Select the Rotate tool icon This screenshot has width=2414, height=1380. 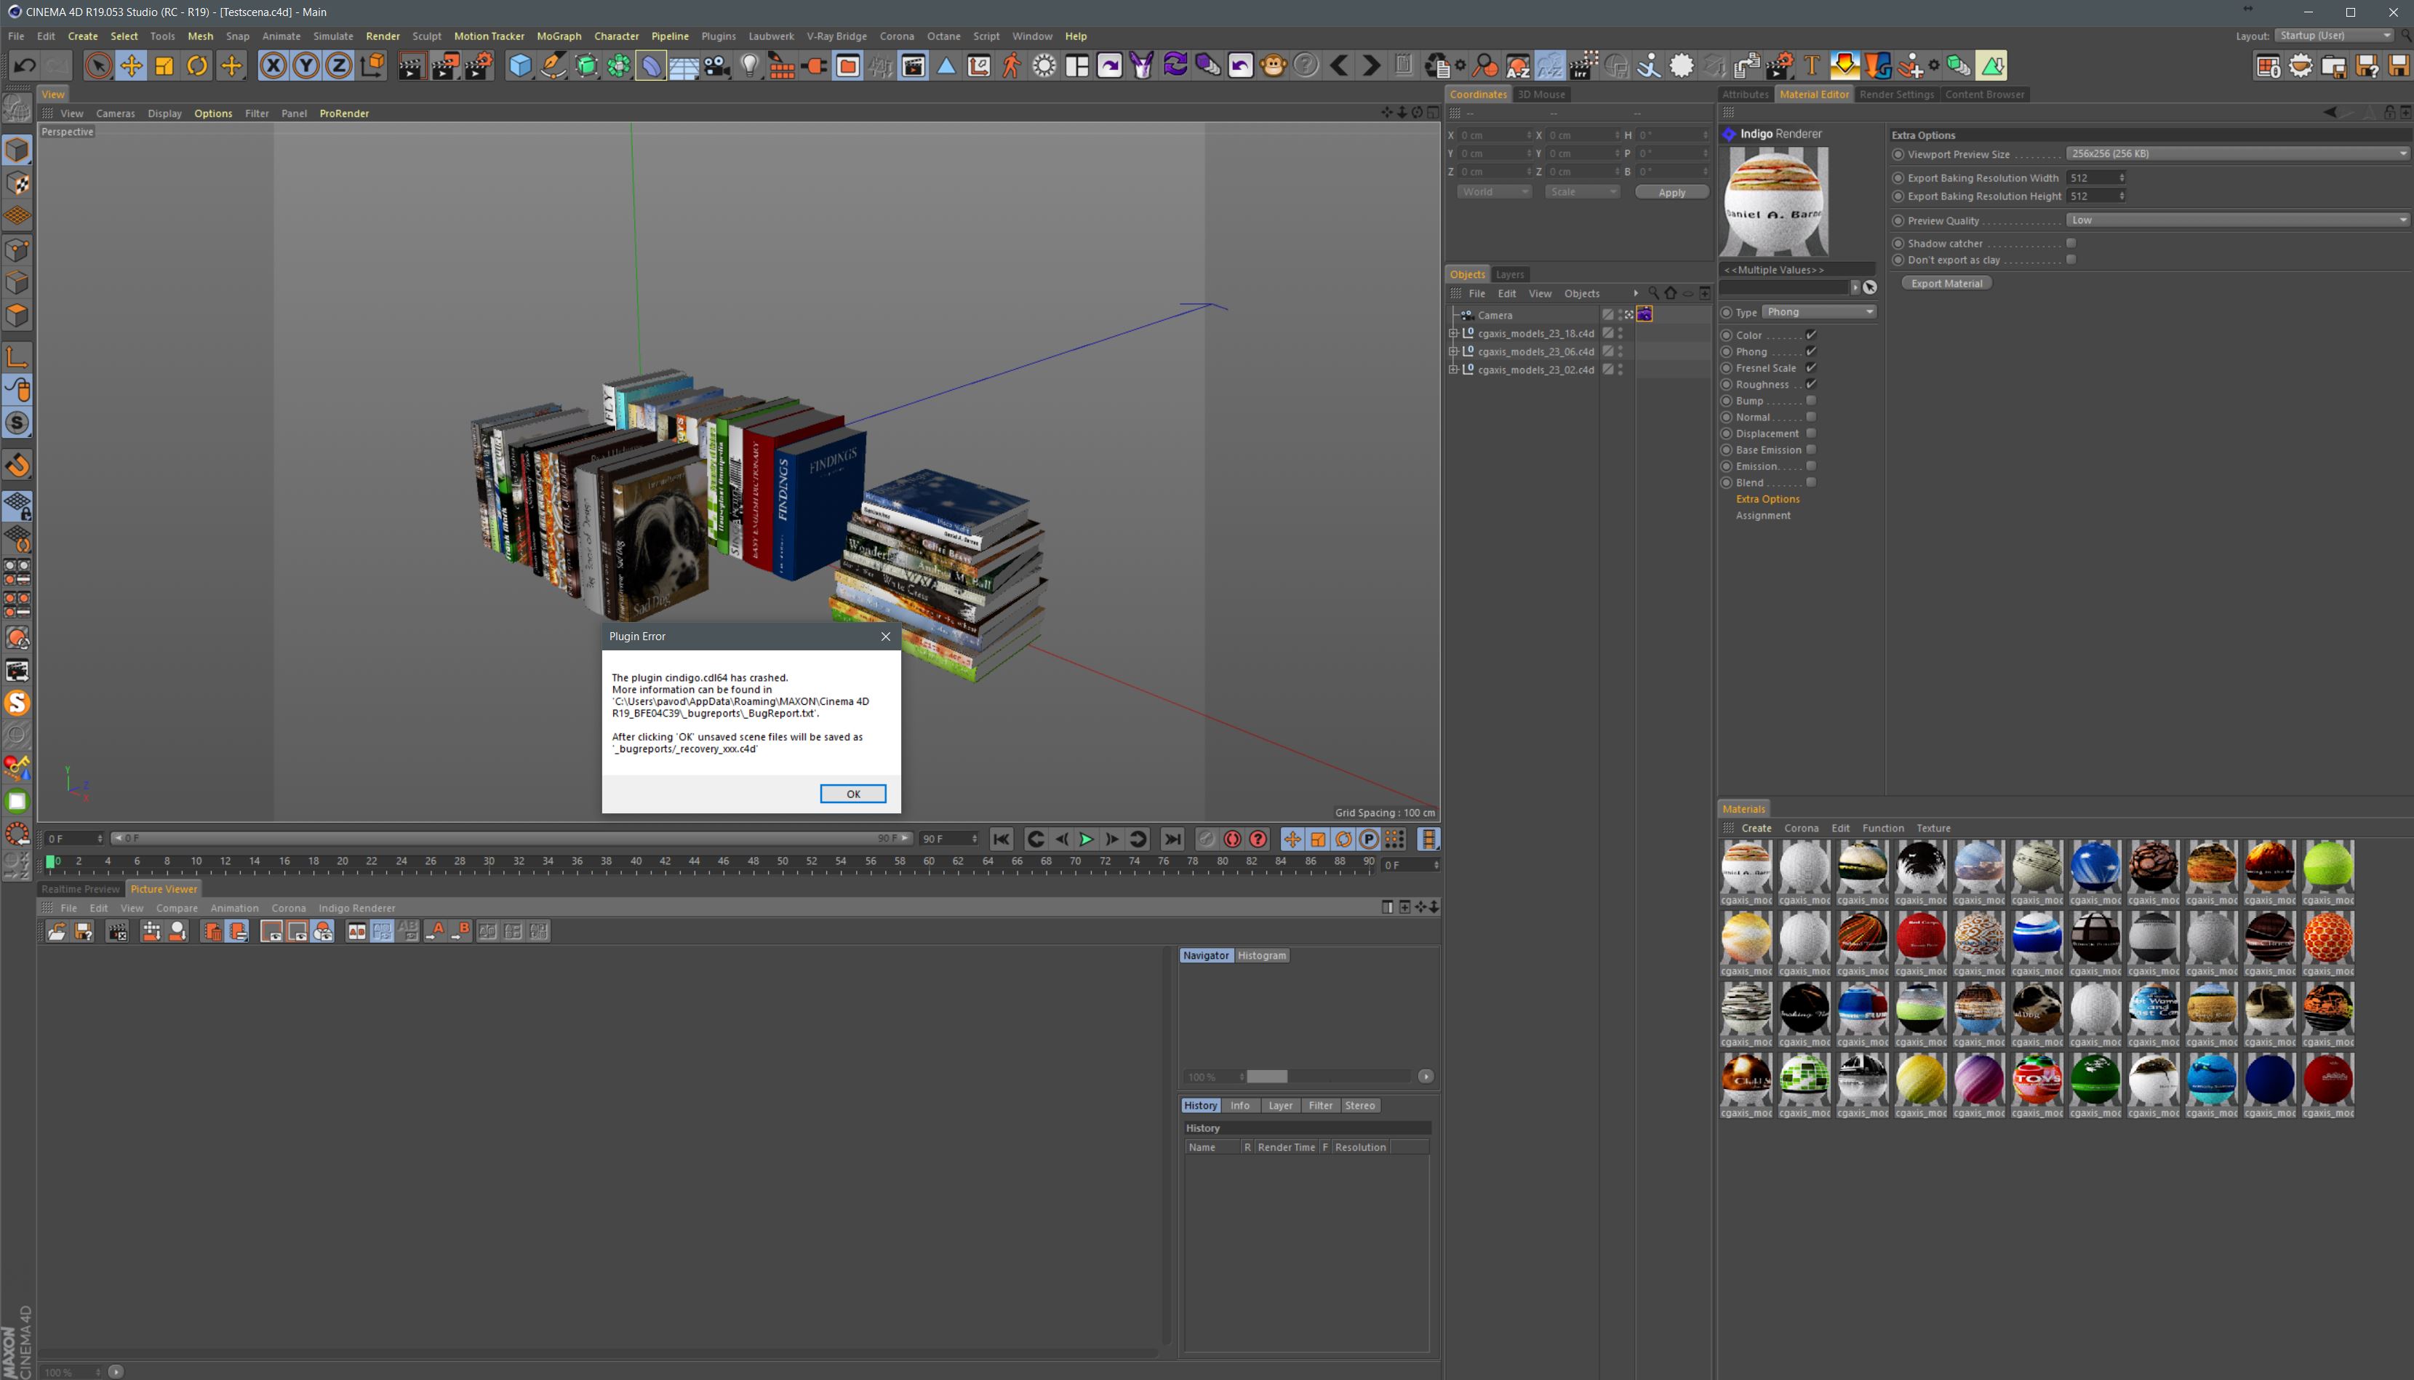pyautogui.click(x=197, y=65)
